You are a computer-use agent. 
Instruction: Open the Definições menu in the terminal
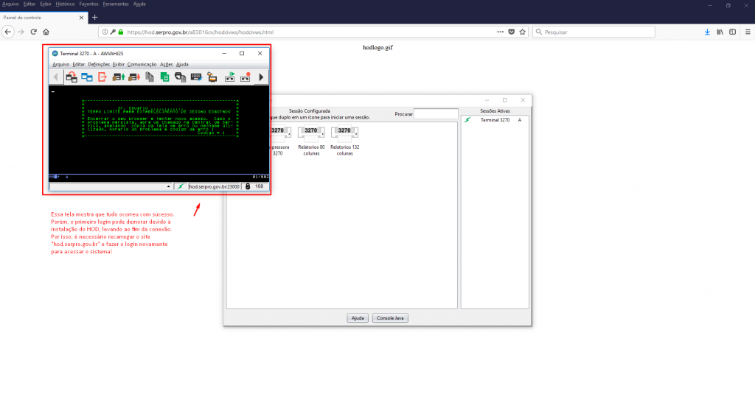tap(99, 65)
